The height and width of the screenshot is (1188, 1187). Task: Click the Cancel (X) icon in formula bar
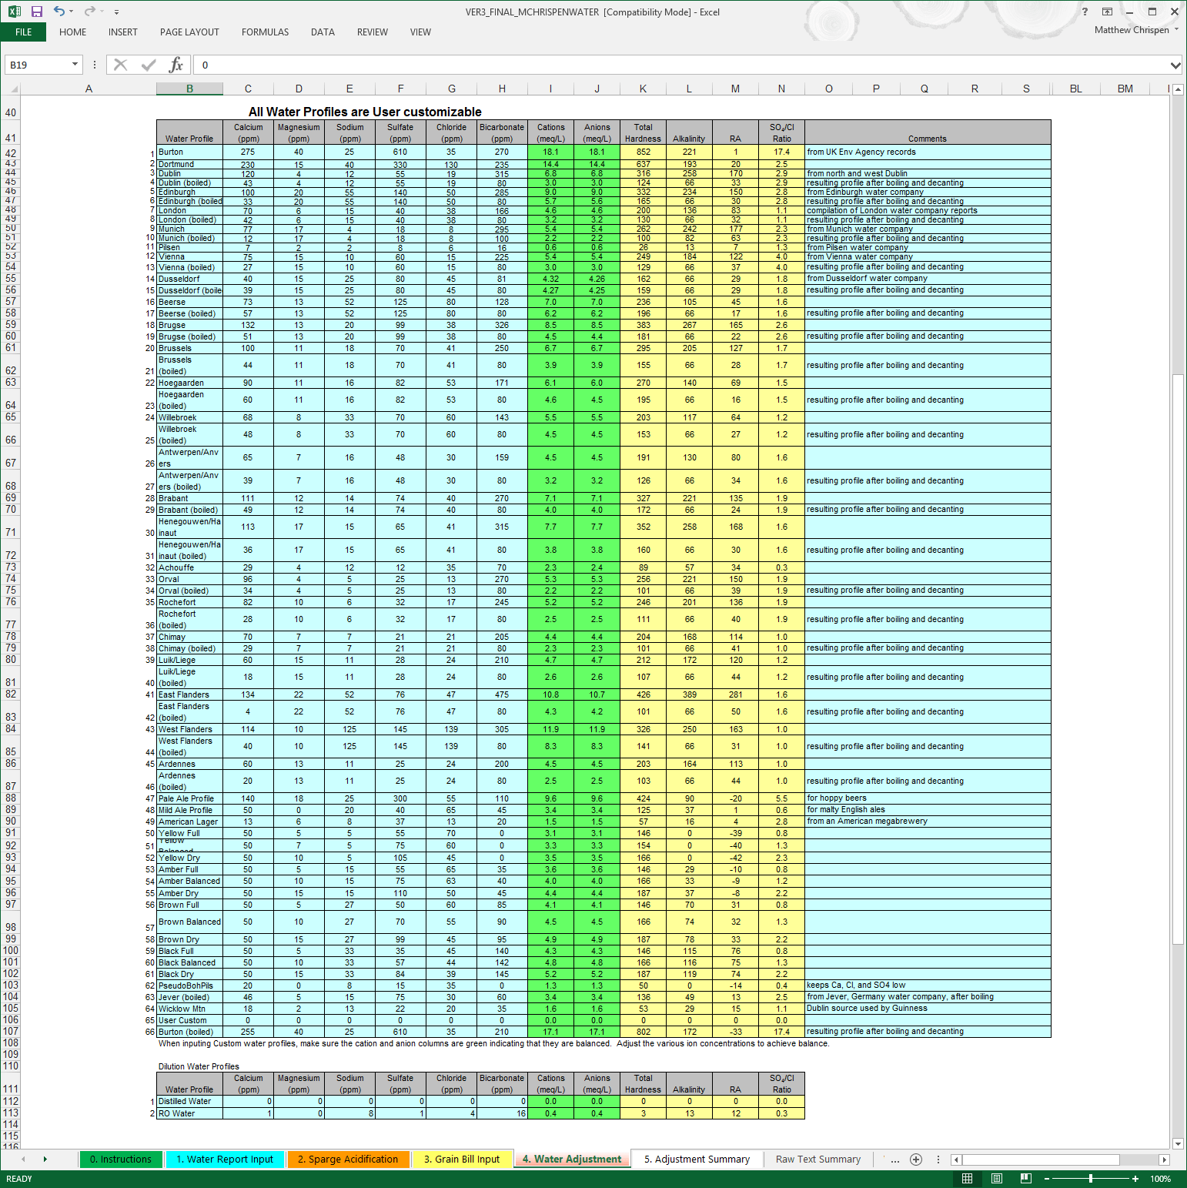[121, 65]
